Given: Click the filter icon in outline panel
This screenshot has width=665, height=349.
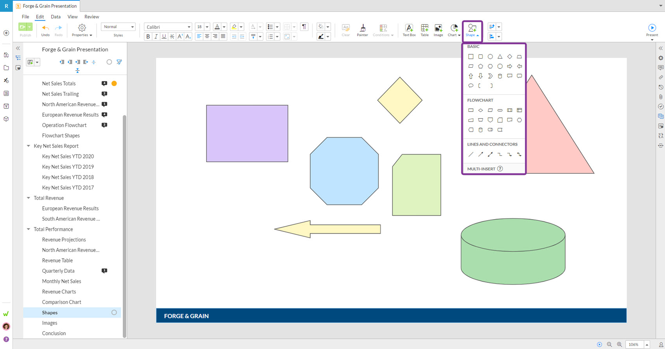Looking at the screenshot, I should click(x=119, y=62).
